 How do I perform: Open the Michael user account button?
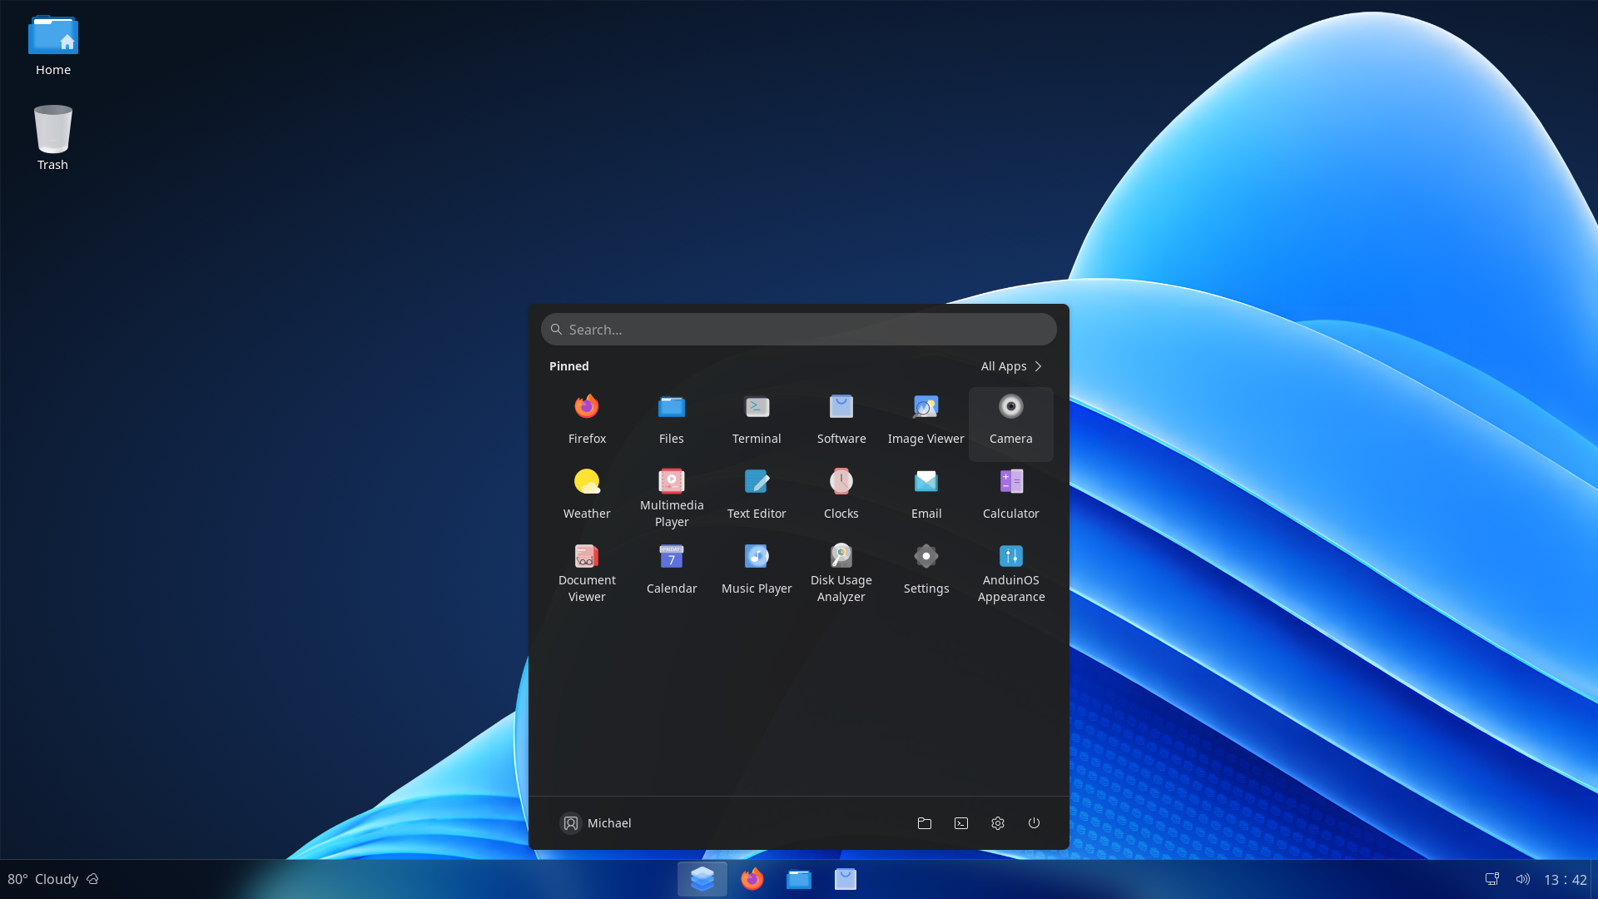pyautogui.click(x=596, y=823)
